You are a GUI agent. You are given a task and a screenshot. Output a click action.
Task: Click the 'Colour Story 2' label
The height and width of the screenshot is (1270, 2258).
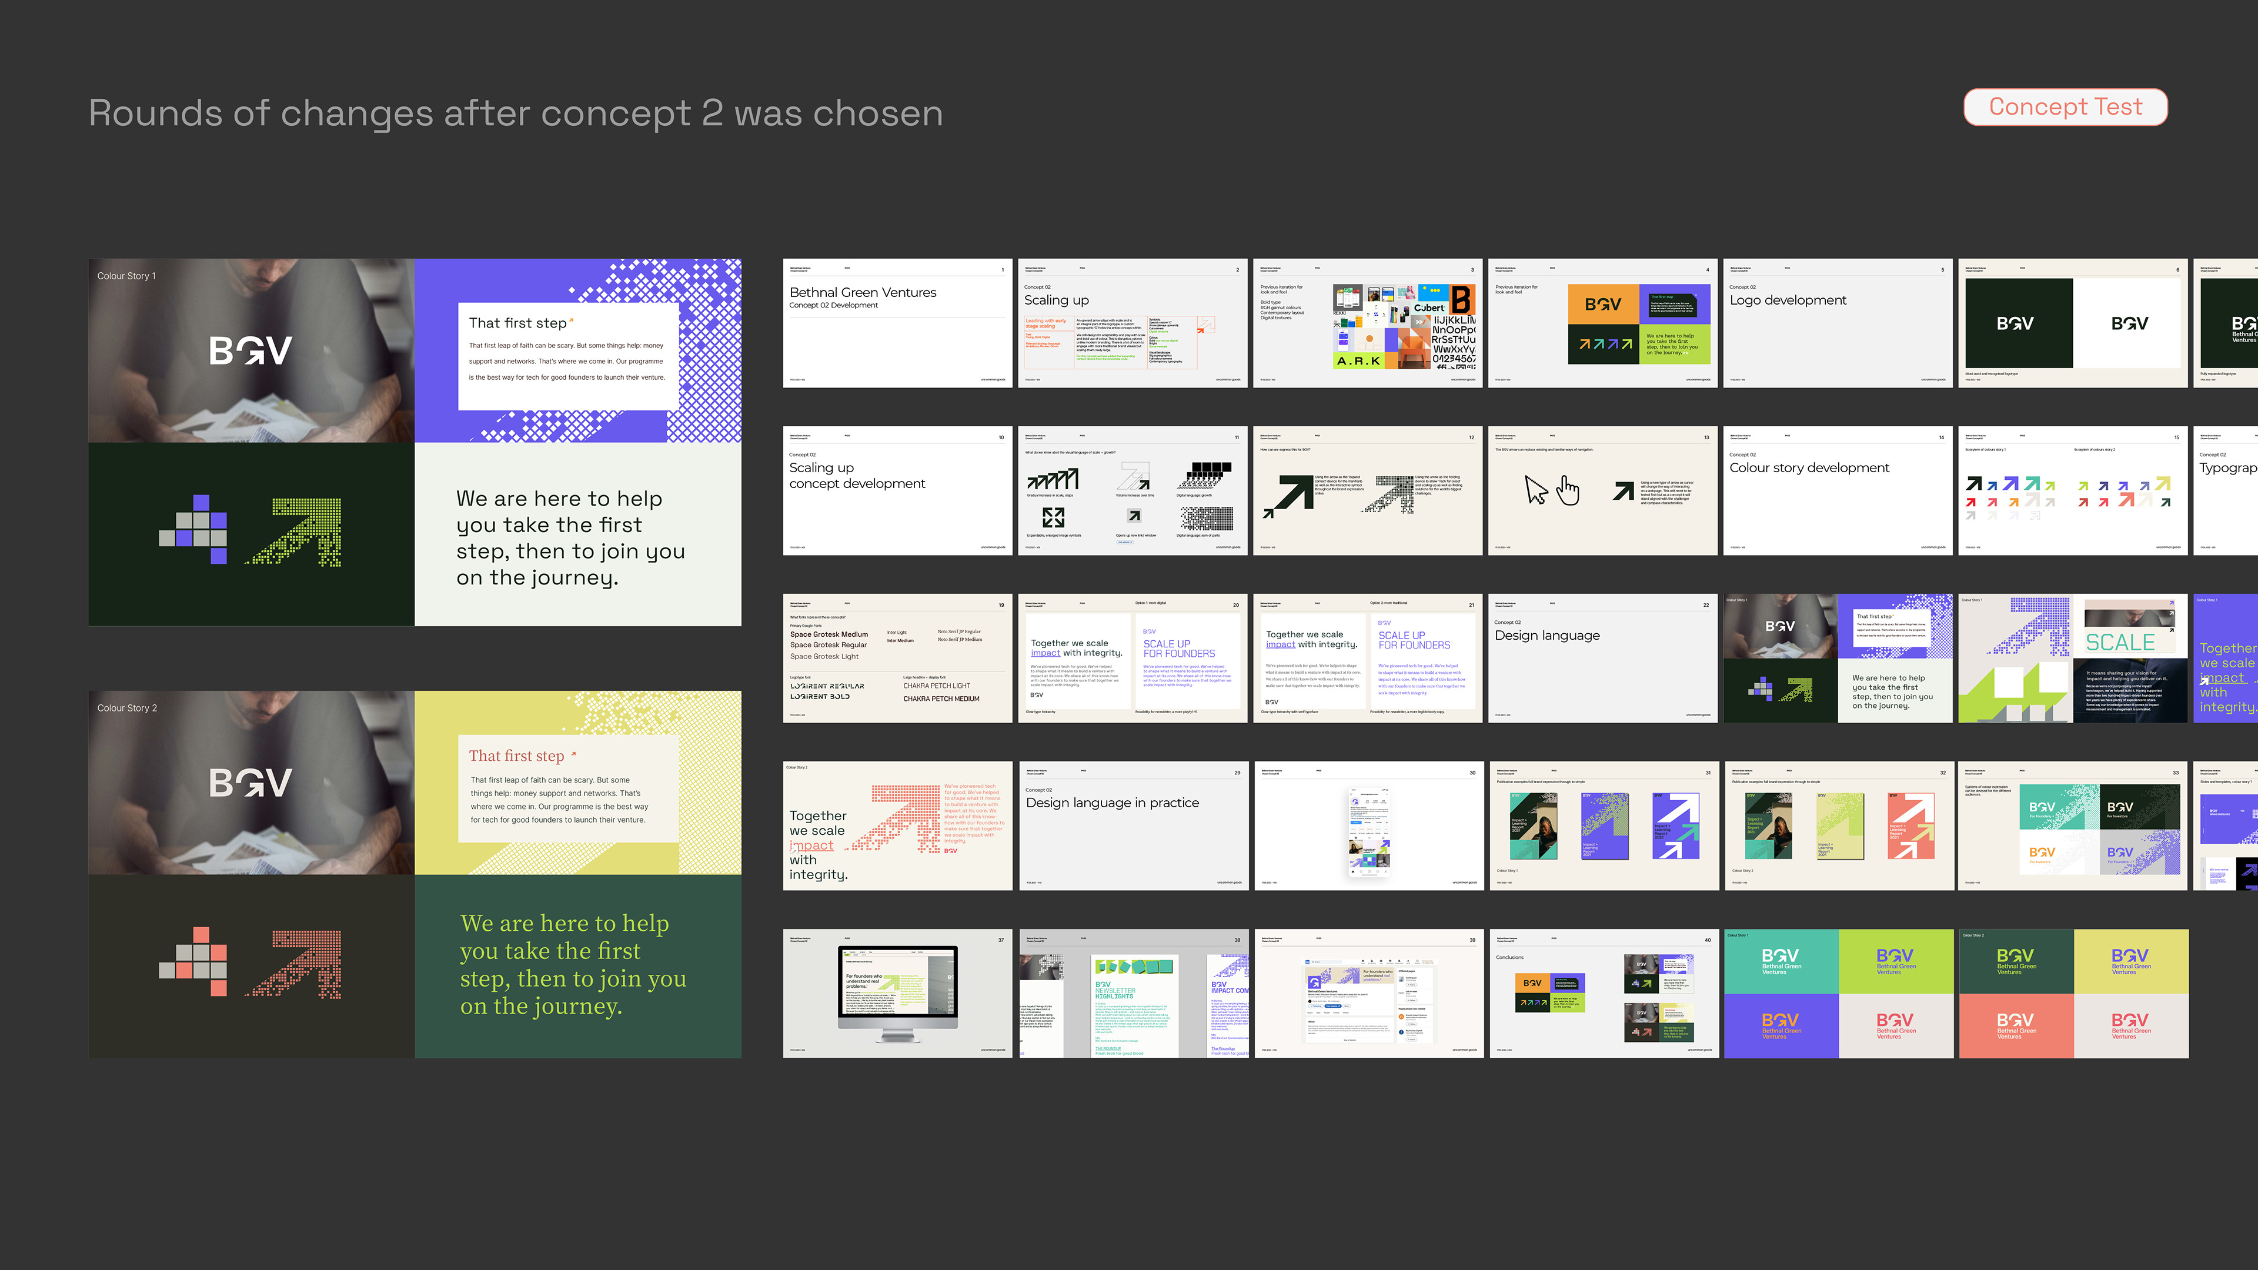[x=127, y=708]
